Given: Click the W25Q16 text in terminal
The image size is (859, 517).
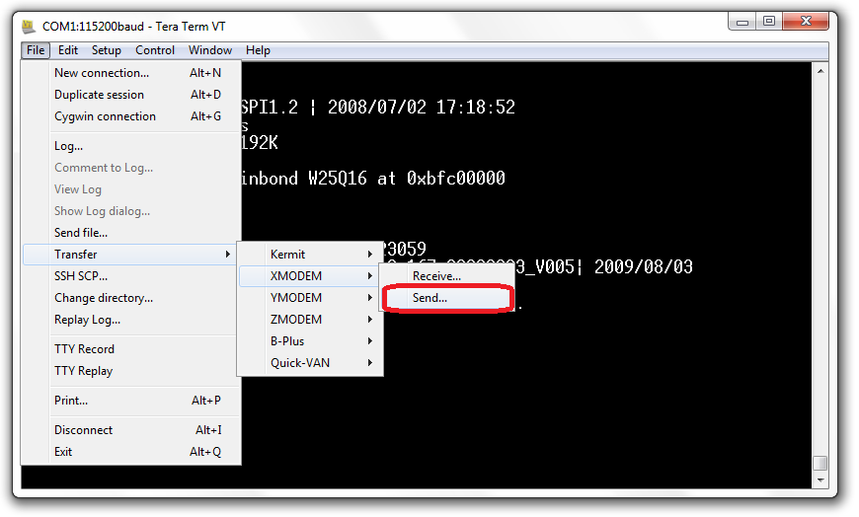Looking at the screenshot, I should pos(337,179).
